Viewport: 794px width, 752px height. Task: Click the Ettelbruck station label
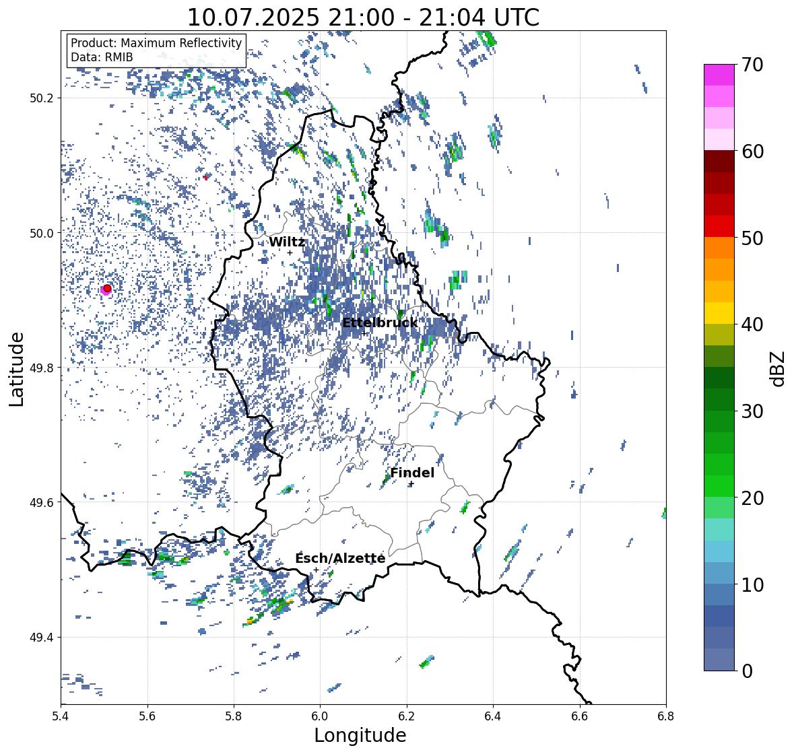click(x=380, y=323)
